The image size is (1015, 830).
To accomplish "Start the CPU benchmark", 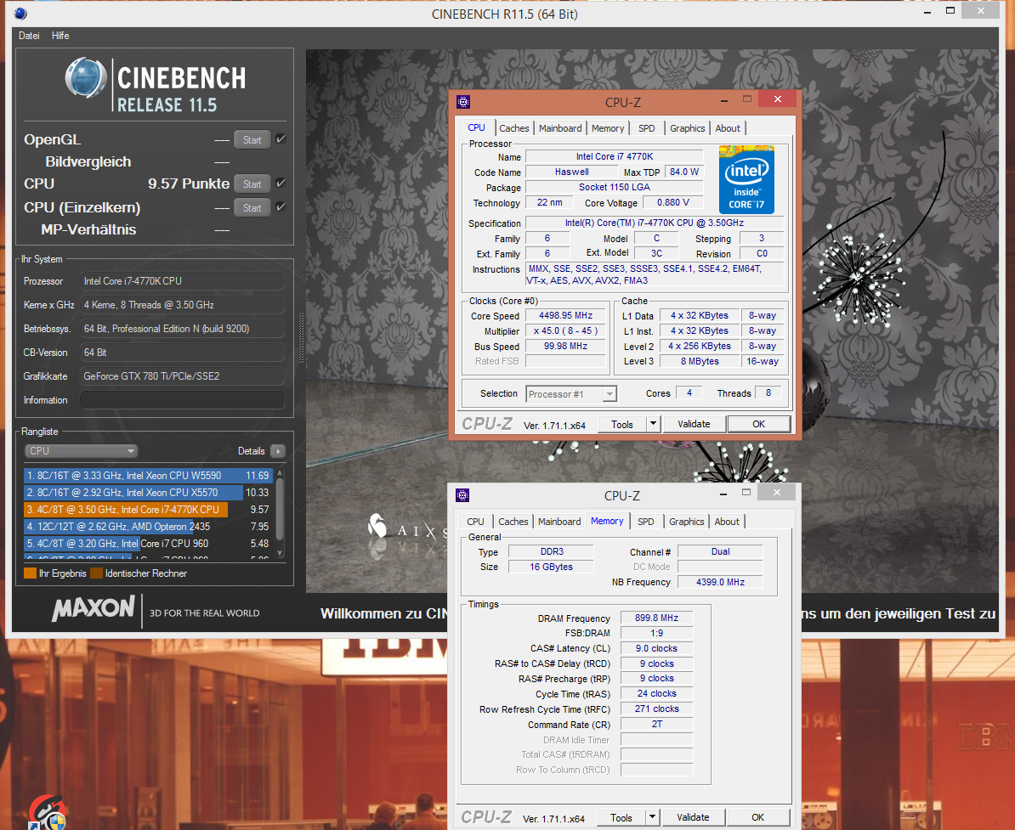I will (252, 184).
